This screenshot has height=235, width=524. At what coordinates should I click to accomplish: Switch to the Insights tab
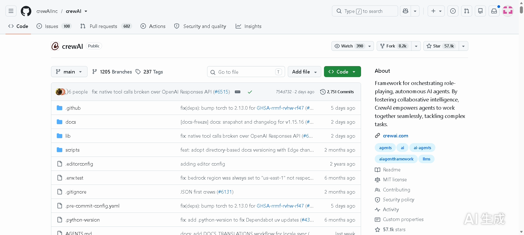point(248,26)
